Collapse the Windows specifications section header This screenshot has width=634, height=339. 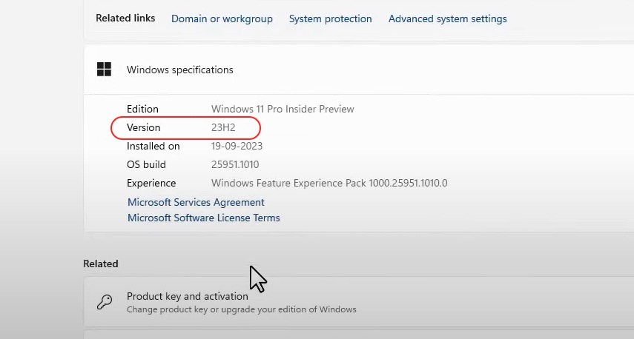[359, 70]
